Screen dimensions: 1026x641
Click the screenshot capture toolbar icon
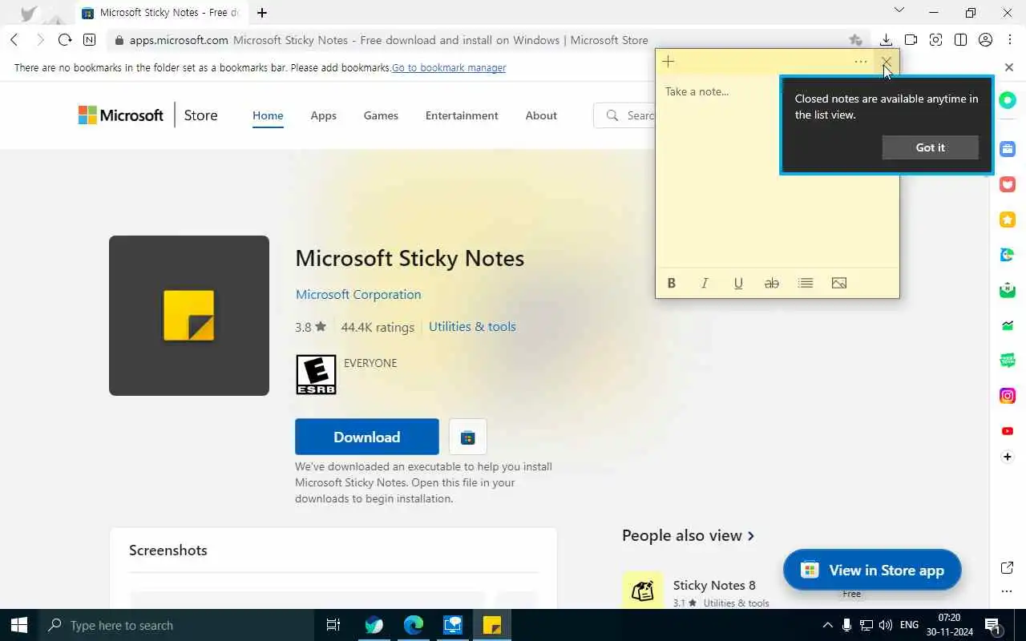coord(935,40)
